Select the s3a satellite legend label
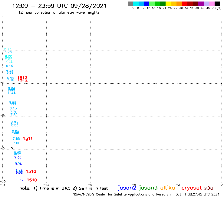 [209, 188]
